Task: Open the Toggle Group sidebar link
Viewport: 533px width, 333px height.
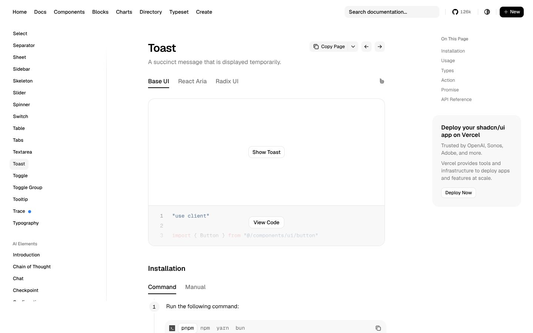Action: (28, 188)
